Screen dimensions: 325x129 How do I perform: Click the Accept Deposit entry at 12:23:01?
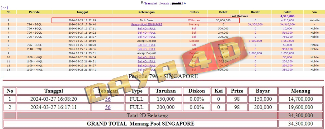pos(147,53)
